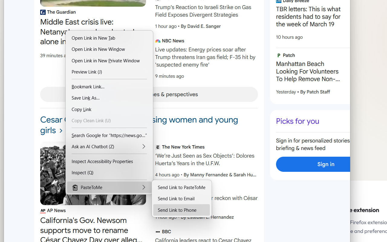387x242 pixels.
Task: Click the NBC News peacock icon
Action: (158, 41)
